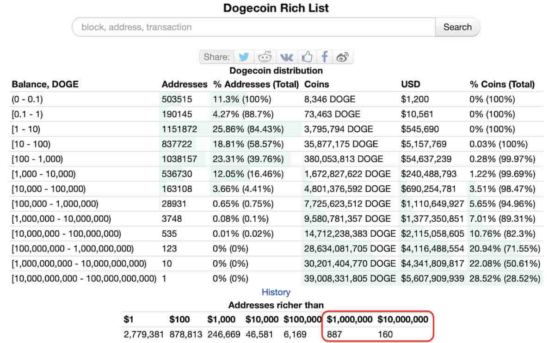This screenshot has width=555, height=343.
Task: Click the Balance, DOGE column header
Action: tap(45, 84)
